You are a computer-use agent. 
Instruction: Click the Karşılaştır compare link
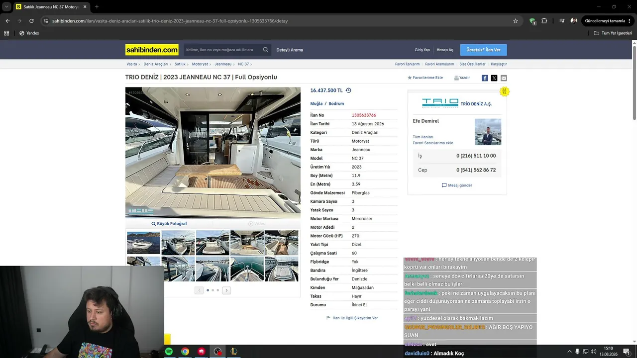[499, 64]
